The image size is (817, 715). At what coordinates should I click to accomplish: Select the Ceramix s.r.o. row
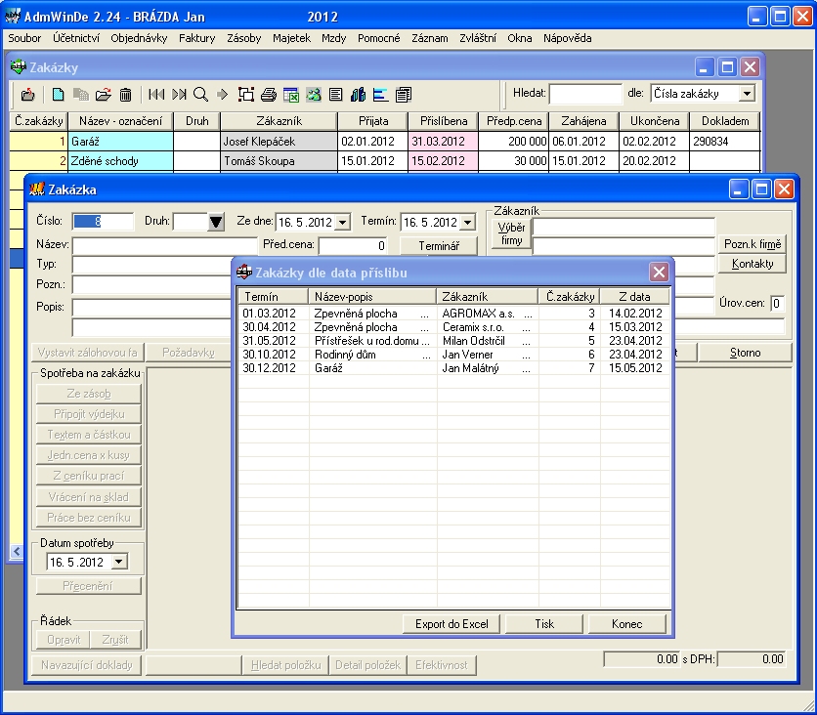[x=453, y=326]
